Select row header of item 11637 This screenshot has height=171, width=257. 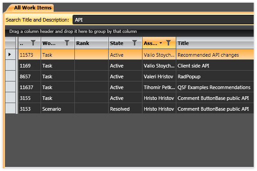(x=10, y=87)
